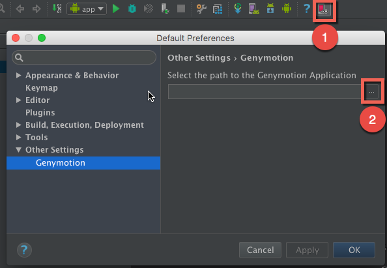
Task: Sync project with Gradle files icon
Action: pyautogui.click(x=238, y=8)
